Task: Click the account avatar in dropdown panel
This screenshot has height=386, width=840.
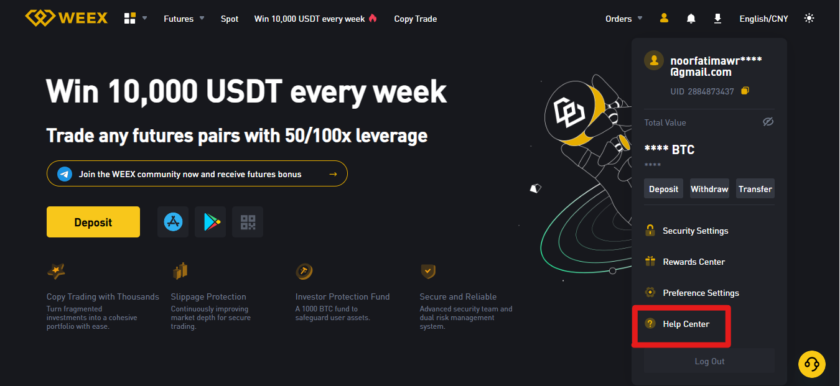Action: (x=654, y=60)
